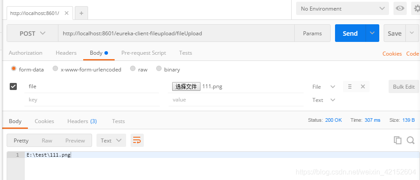Screen dimensions: 420x180
Task: Click the row reorder handle icon
Action: pyautogui.click(x=350, y=86)
